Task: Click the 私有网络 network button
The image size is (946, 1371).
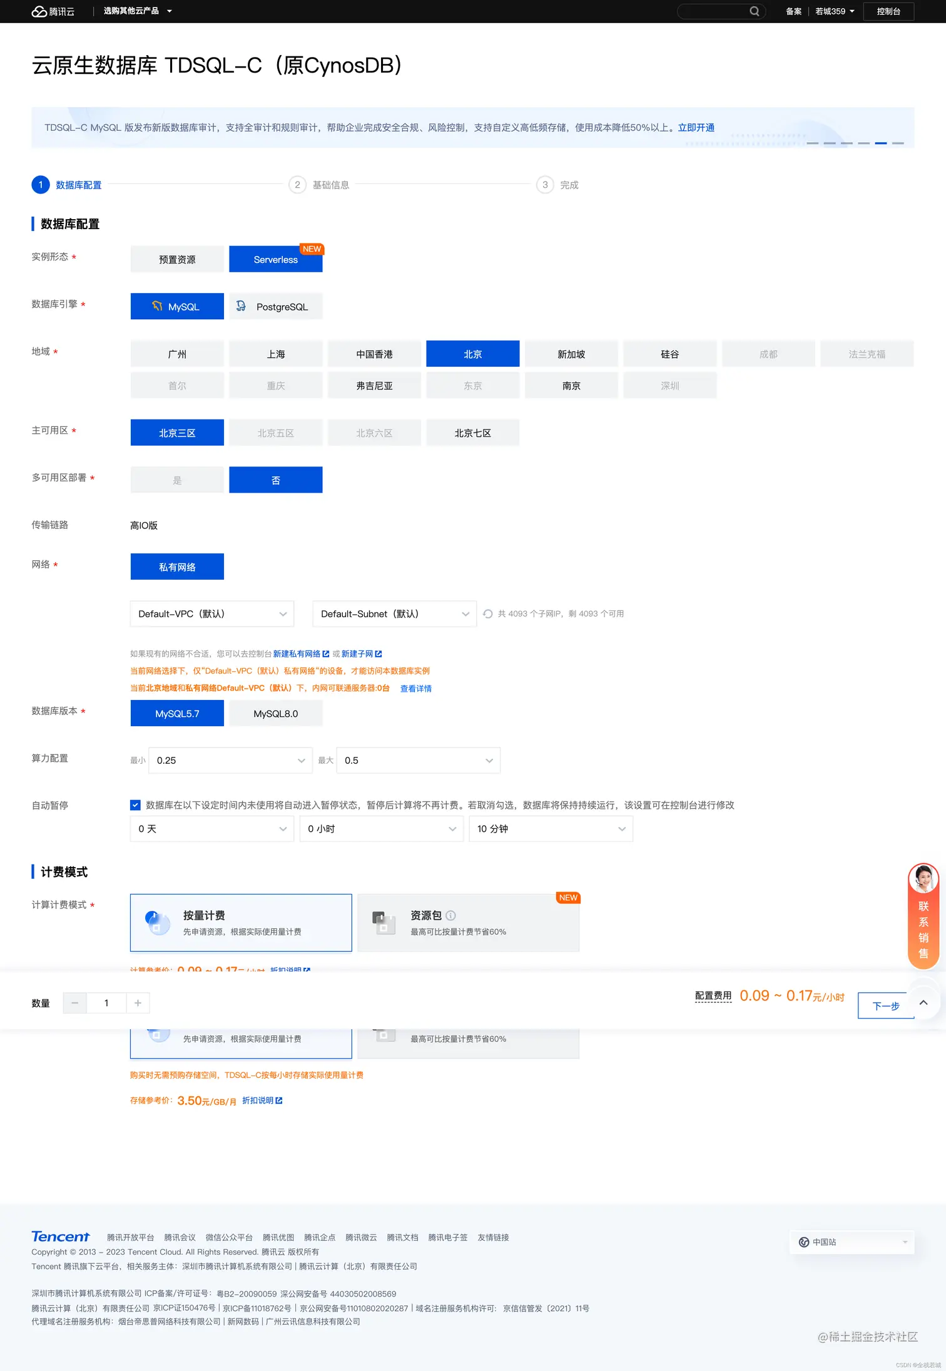Action: point(177,567)
